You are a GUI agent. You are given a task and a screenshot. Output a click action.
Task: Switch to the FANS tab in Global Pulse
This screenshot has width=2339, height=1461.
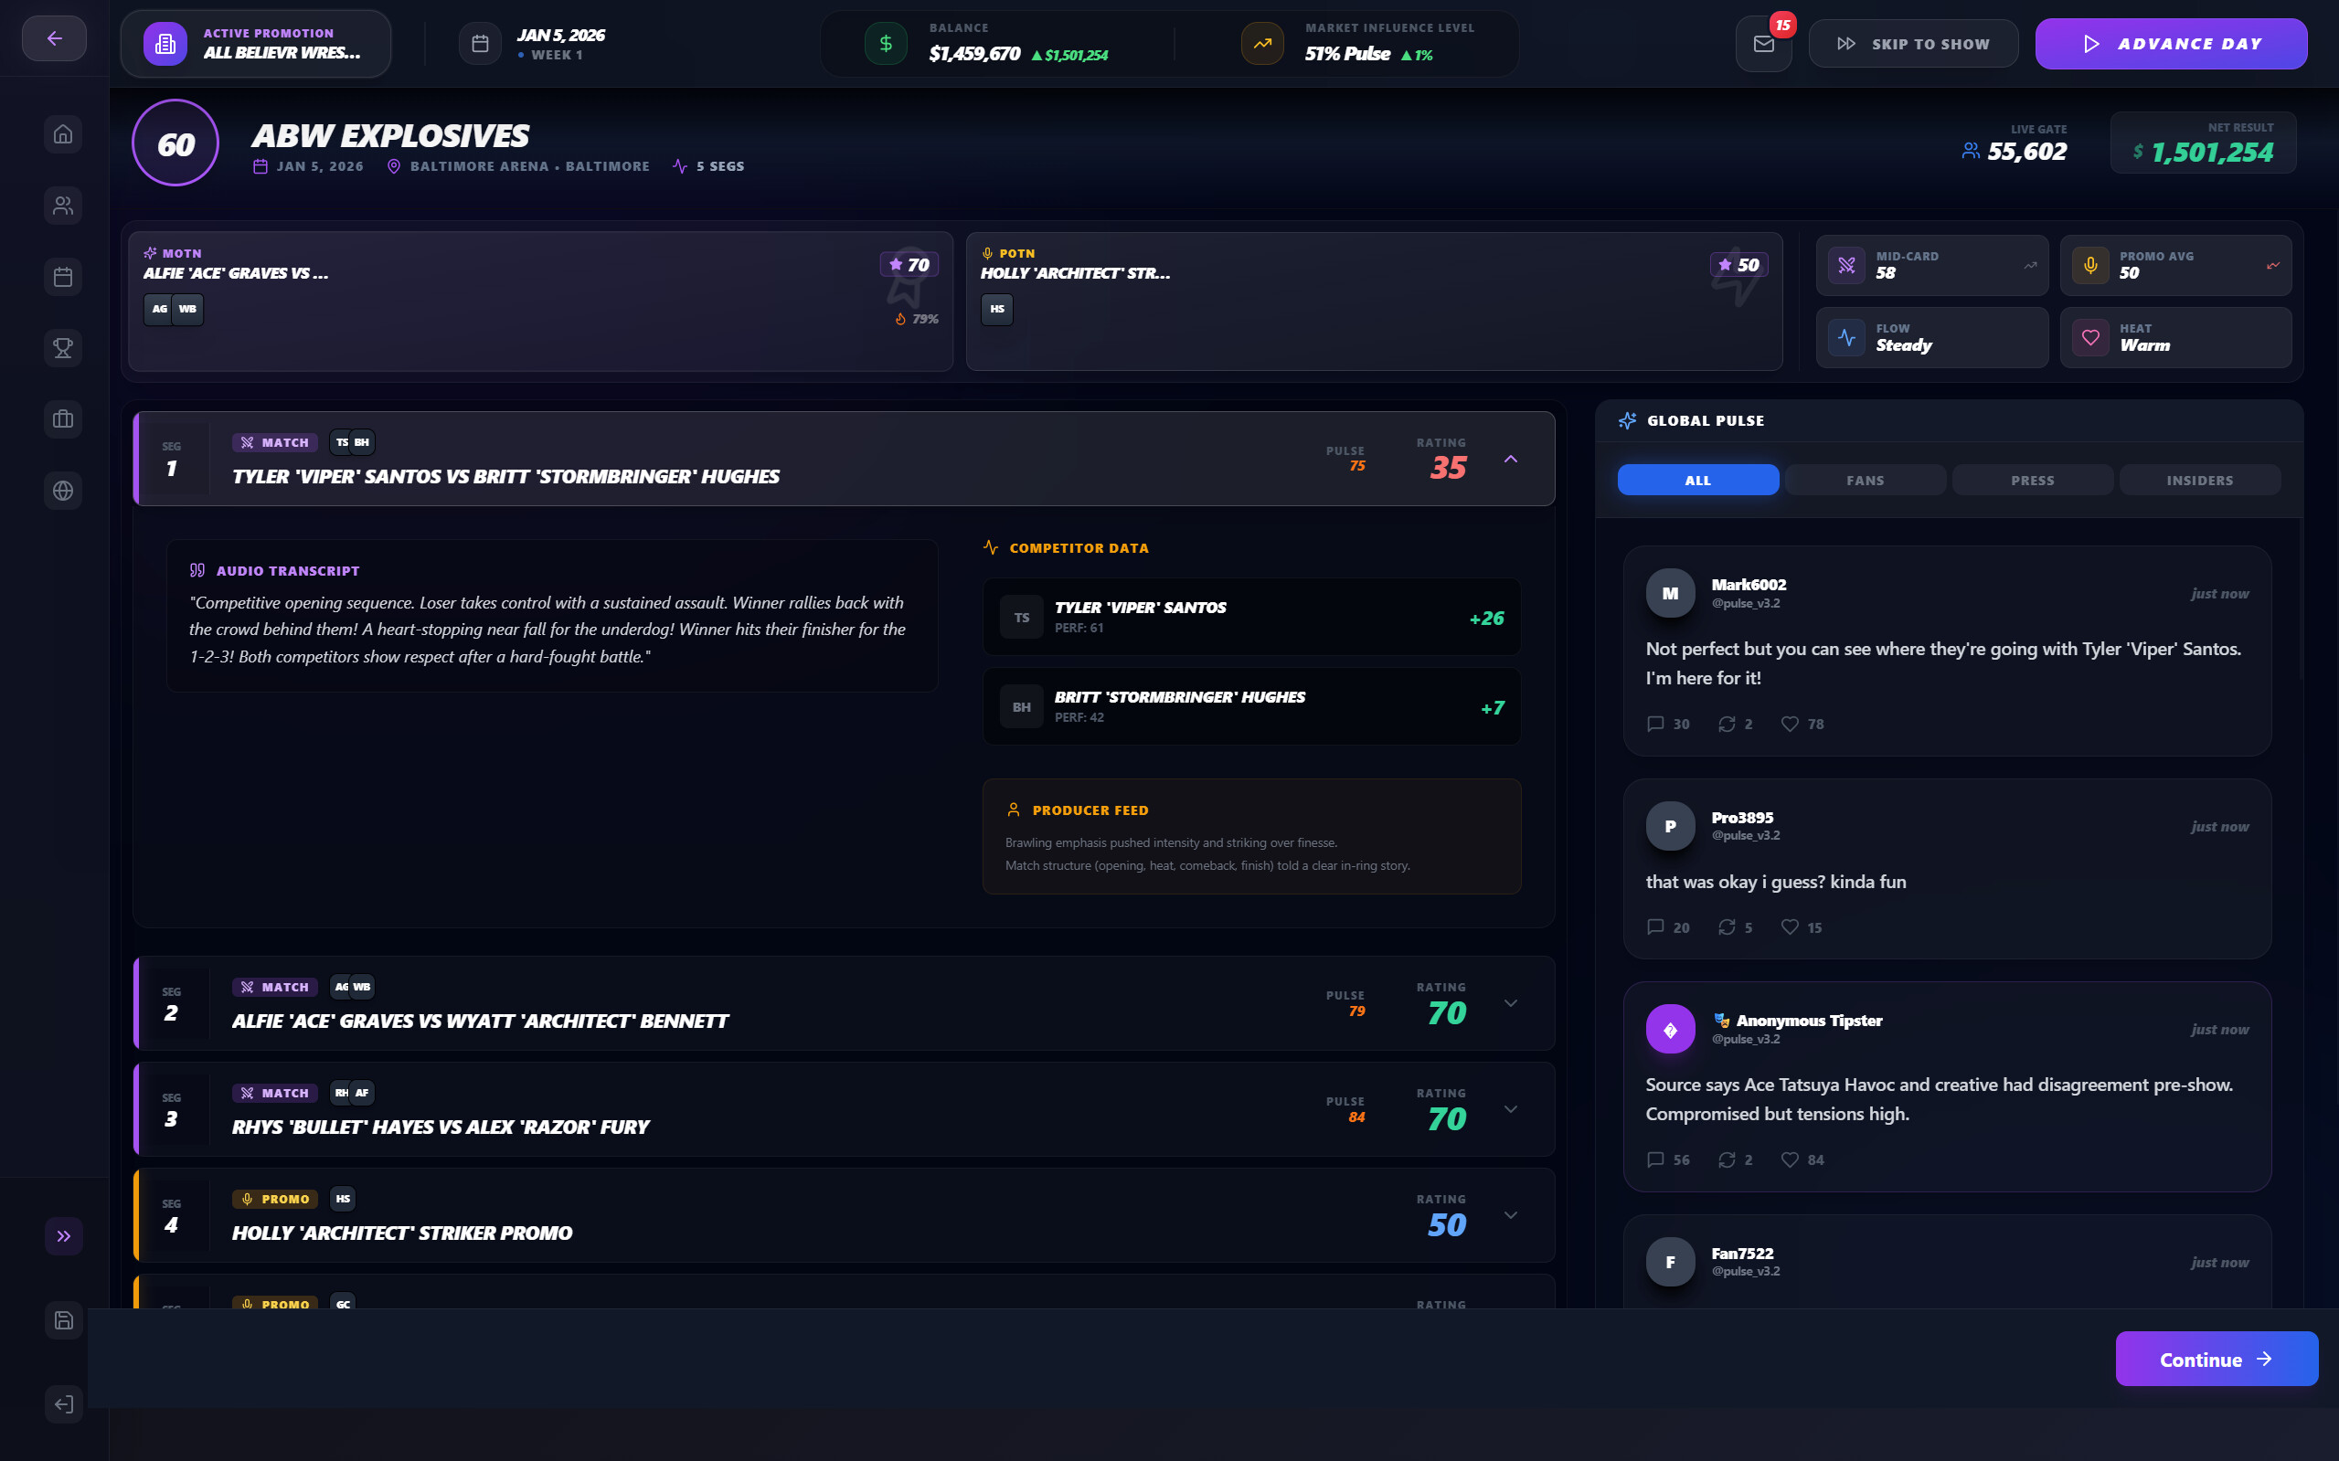point(1864,480)
